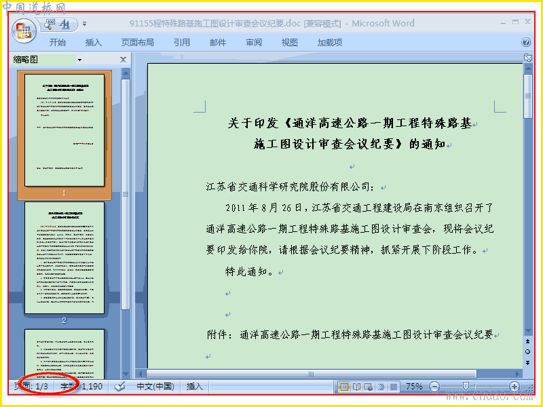Click the select browse object circle button

[x=528, y=351]
